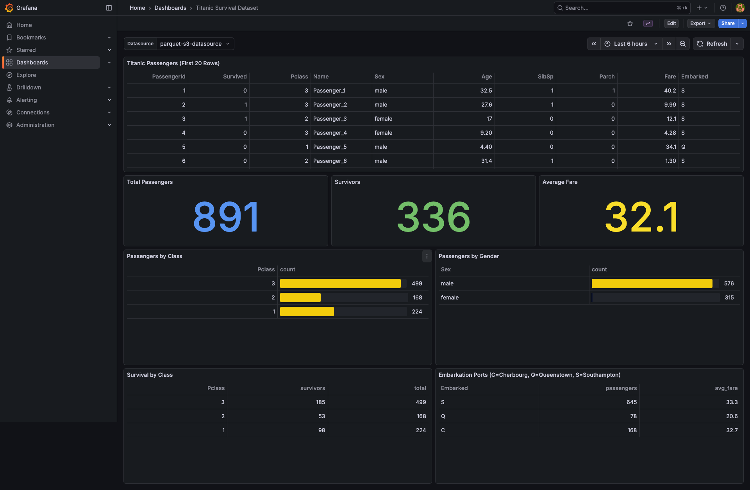This screenshot has height=490, width=750.
Task: Open the user avatar profile menu
Action: (740, 8)
